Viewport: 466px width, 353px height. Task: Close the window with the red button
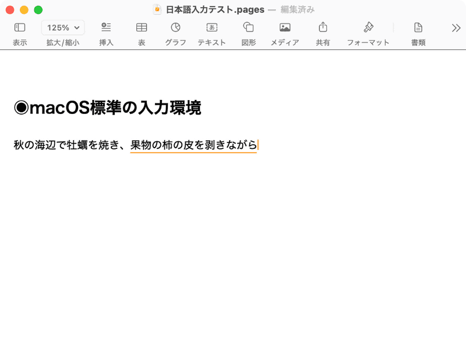10,10
